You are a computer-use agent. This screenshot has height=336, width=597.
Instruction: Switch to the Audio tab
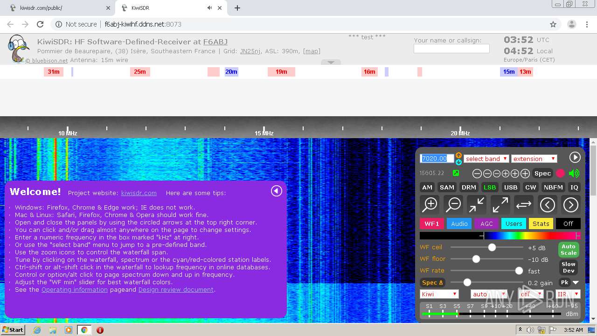point(459,224)
